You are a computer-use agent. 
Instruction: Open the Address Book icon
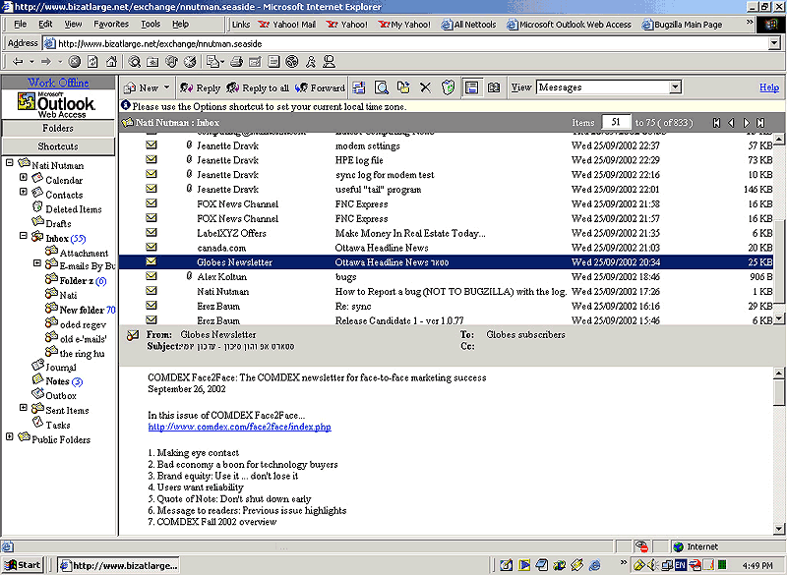pyautogui.click(x=494, y=87)
